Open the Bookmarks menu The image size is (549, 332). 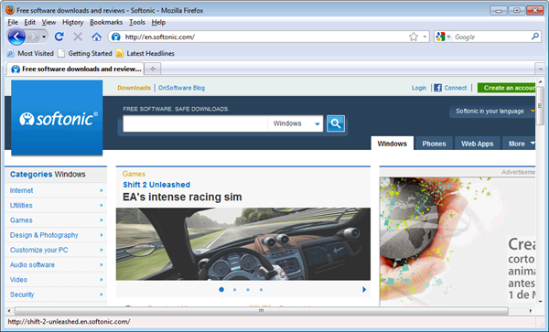click(106, 22)
